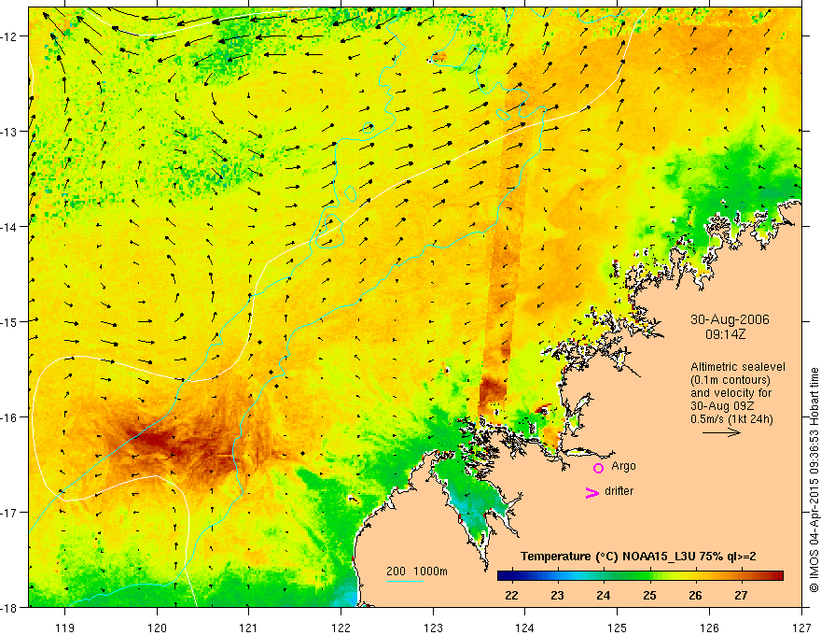Click longitude axis label 124

point(525,628)
